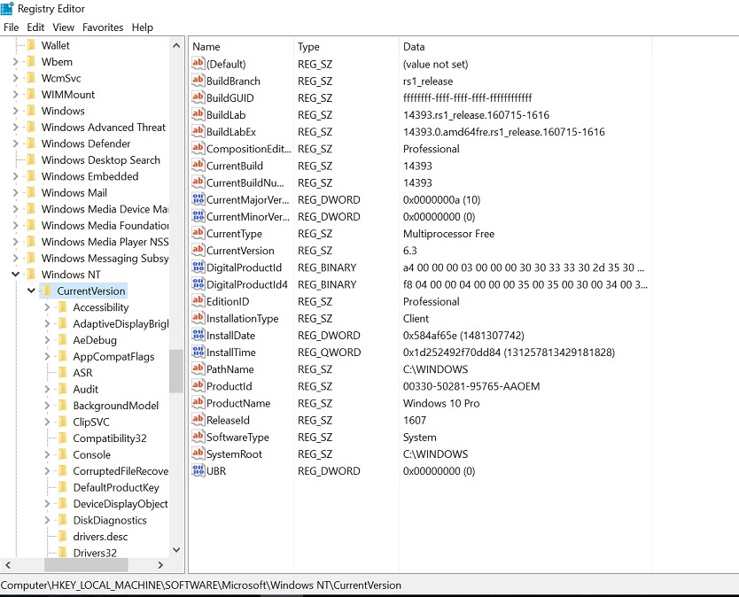Click the tree vertical scrollbar thumb
The width and height of the screenshot is (739, 597).
[176, 371]
